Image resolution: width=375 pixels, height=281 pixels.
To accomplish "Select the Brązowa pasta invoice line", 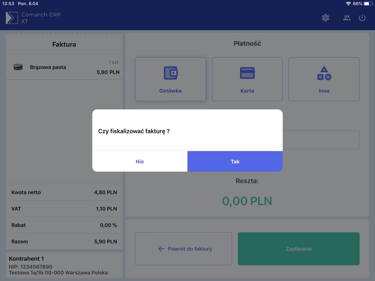I will [x=64, y=67].
